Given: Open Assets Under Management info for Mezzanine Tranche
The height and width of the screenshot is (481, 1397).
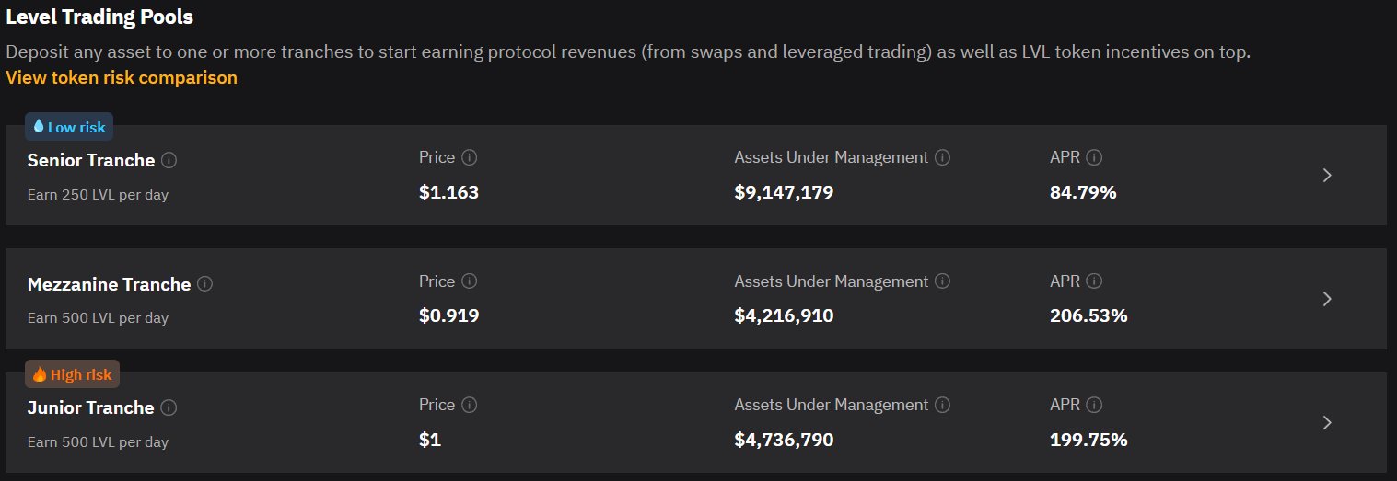Looking at the screenshot, I should (x=942, y=281).
